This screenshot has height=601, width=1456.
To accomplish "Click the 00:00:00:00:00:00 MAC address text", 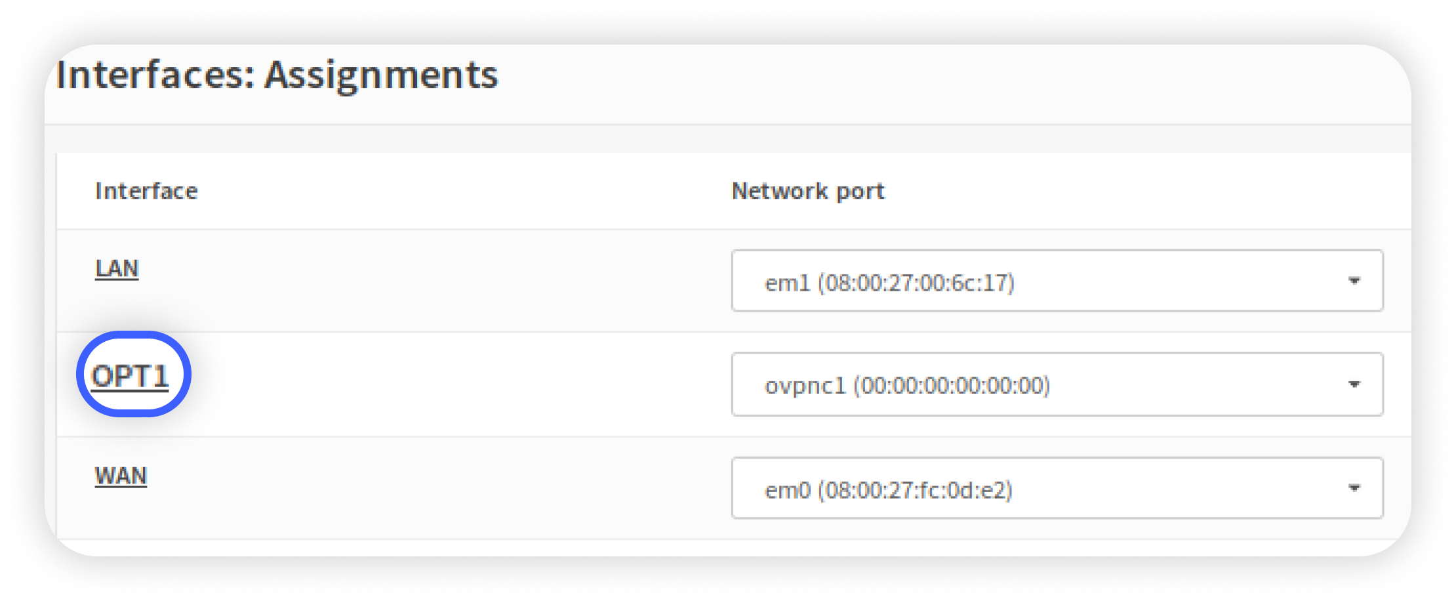I will [952, 386].
